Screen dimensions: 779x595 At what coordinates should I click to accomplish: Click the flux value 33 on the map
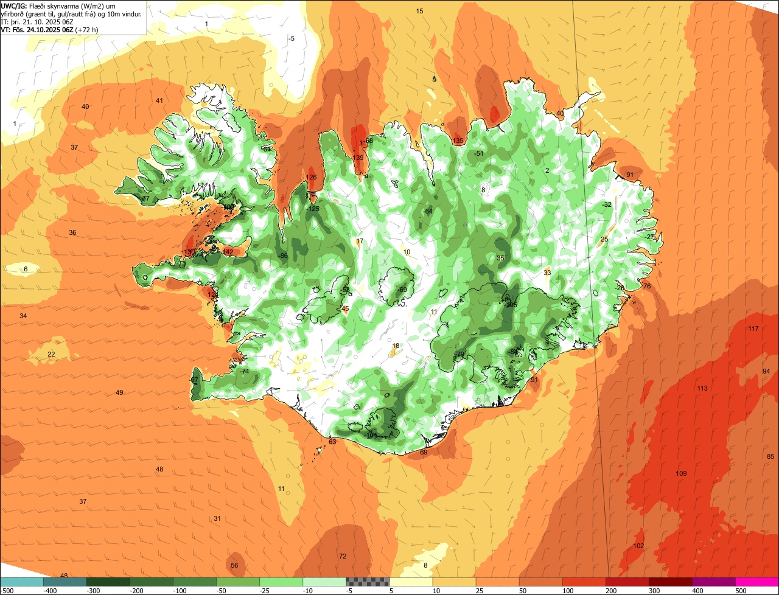click(x=547, y=273)
